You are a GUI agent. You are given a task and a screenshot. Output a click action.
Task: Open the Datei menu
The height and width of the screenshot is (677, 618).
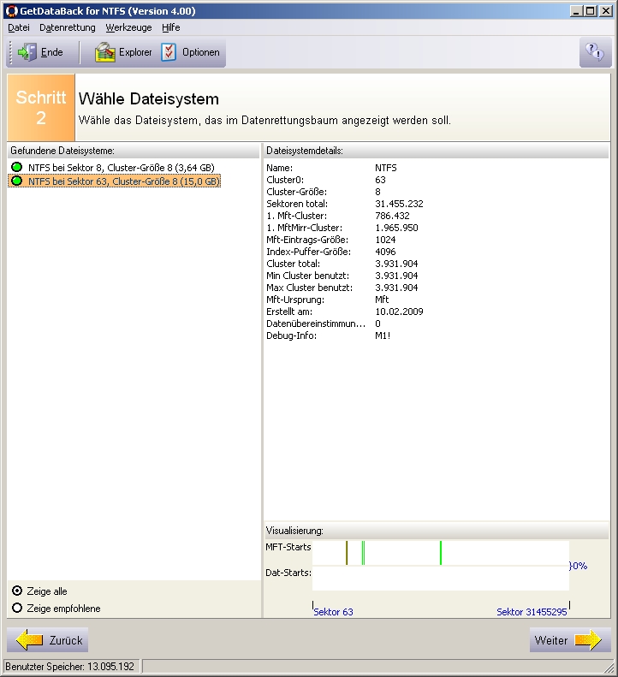tap(19, 27)
